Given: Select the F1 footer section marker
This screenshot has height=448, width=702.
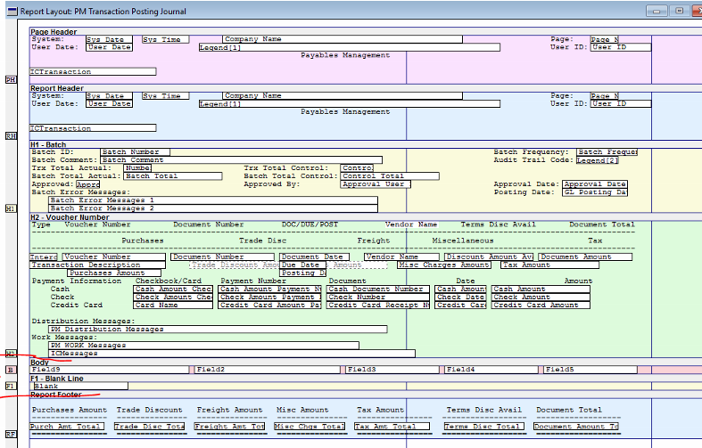Looking at the screenshot, I should [11, 386].
